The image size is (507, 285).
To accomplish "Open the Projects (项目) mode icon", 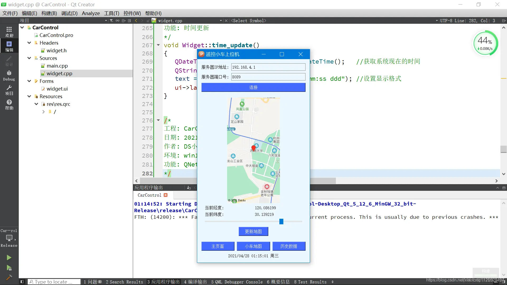I will pos(9,90).
